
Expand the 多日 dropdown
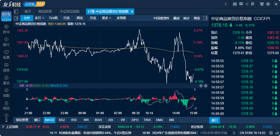(x=39, y=18)
